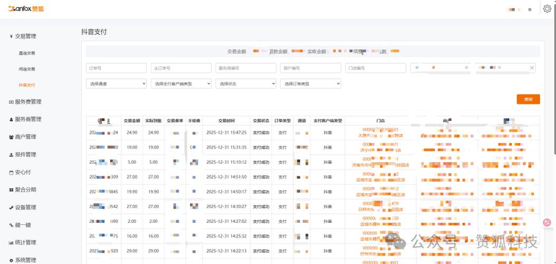Screen dimensions: 556x264
Task: Click the 碰一碰 link icon
Action: 11,225
